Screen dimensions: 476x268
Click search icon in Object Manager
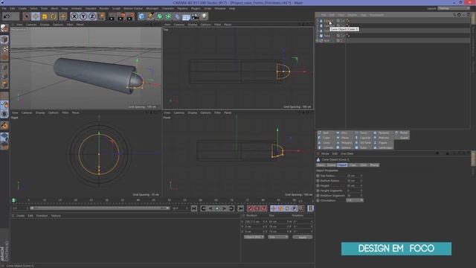(x=454, y=15)
